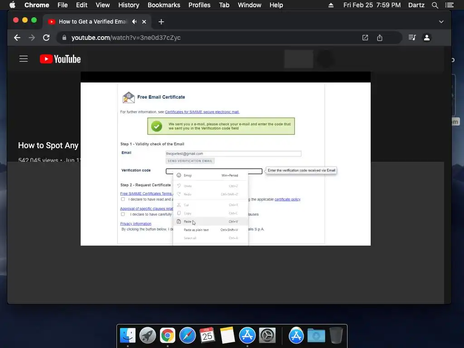Click the date and time in menu bar
The width and height of the screenshot is (464, 348).
pos(372,5)
